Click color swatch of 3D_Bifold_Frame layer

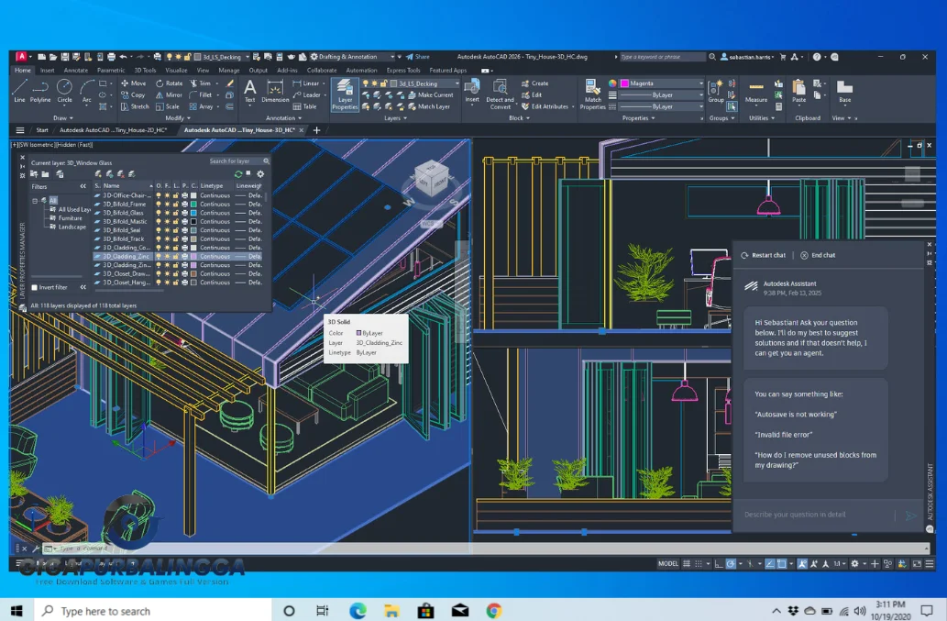click(193, 205)
